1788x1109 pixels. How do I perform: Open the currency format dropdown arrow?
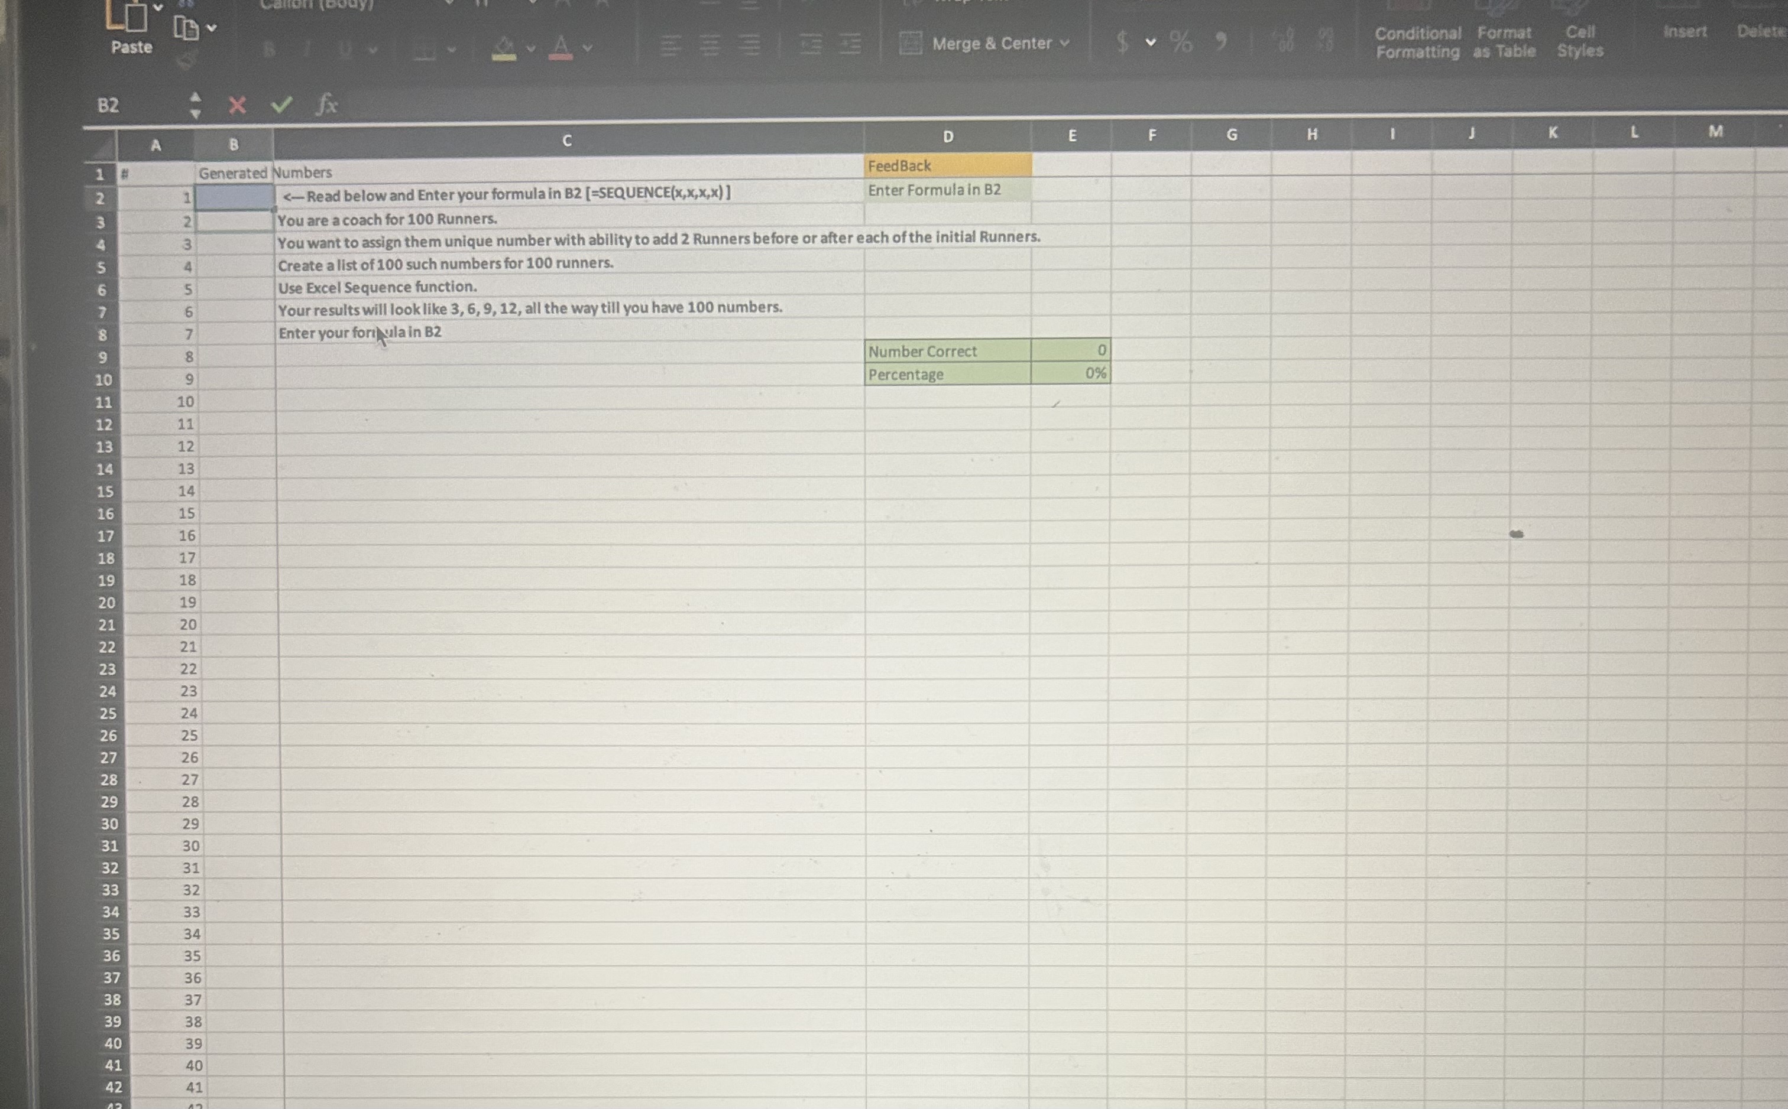pos(1150,43)
